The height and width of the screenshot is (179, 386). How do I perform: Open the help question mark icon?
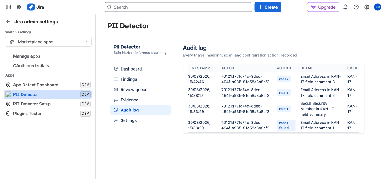tap(356, 7)
